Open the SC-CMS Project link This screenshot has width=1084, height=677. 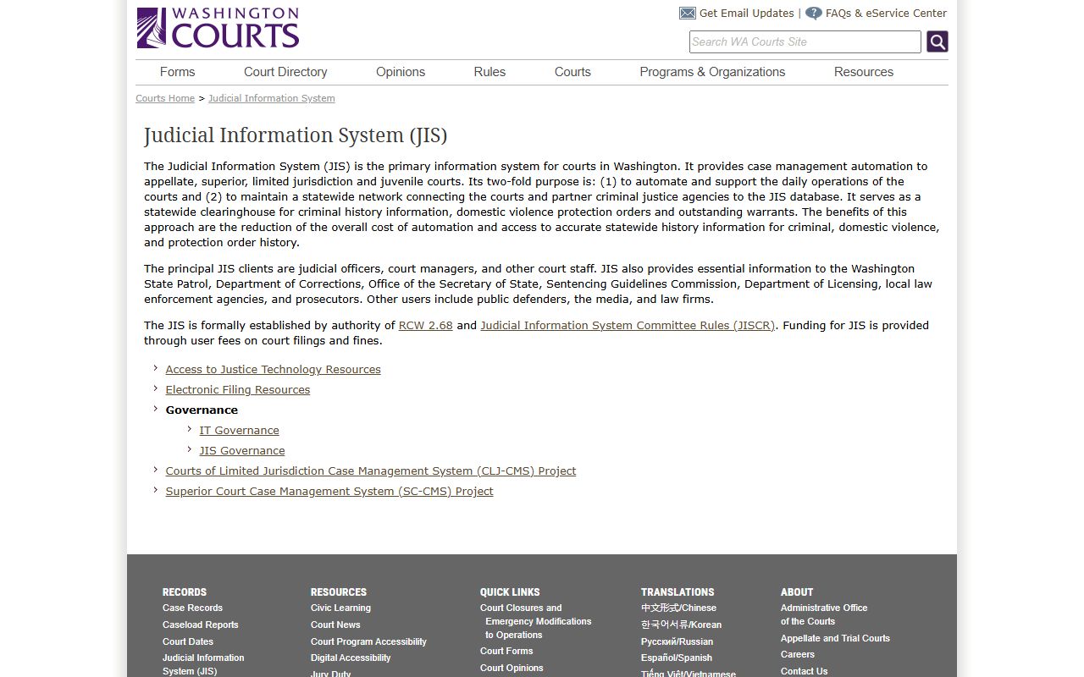[329, 491]
